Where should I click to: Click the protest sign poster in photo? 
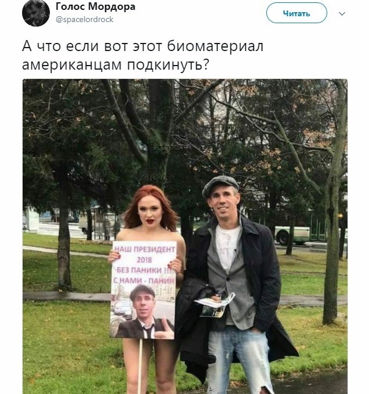coord(143,290)
